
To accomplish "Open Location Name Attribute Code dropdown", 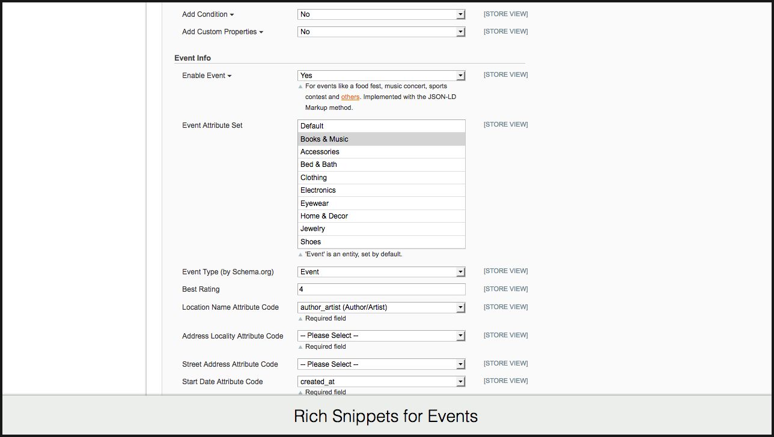I will [x=381, y=307].
